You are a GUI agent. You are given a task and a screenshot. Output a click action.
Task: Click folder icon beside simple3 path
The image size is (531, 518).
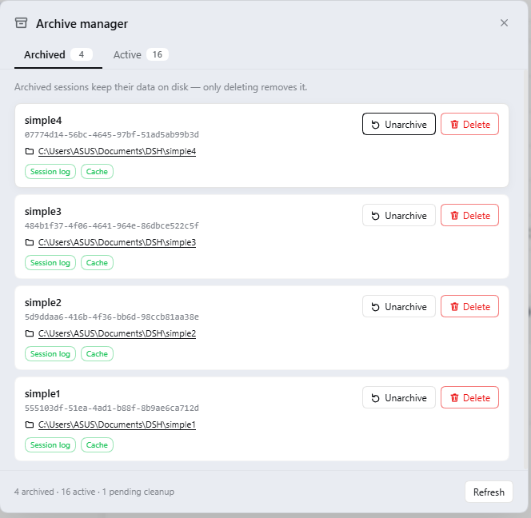(30, 242)
